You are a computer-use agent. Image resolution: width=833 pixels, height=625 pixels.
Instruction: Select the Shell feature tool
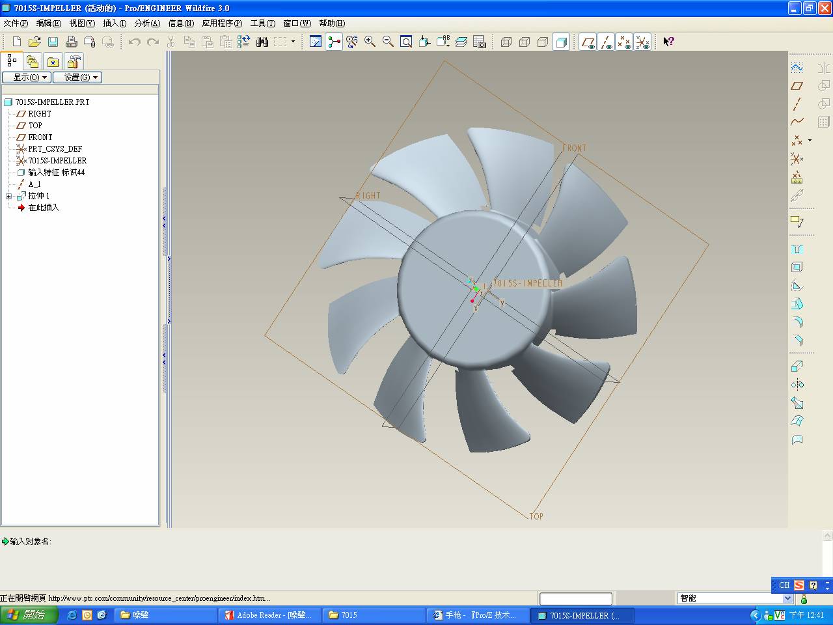coord(797,267)
